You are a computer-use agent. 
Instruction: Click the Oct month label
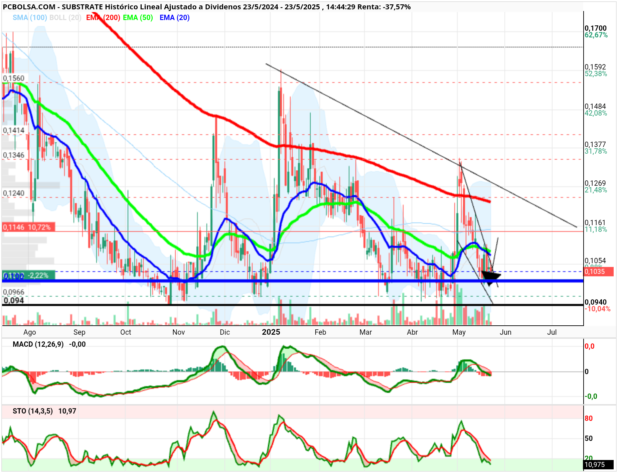pyautogui.click(x=126, y=332)
